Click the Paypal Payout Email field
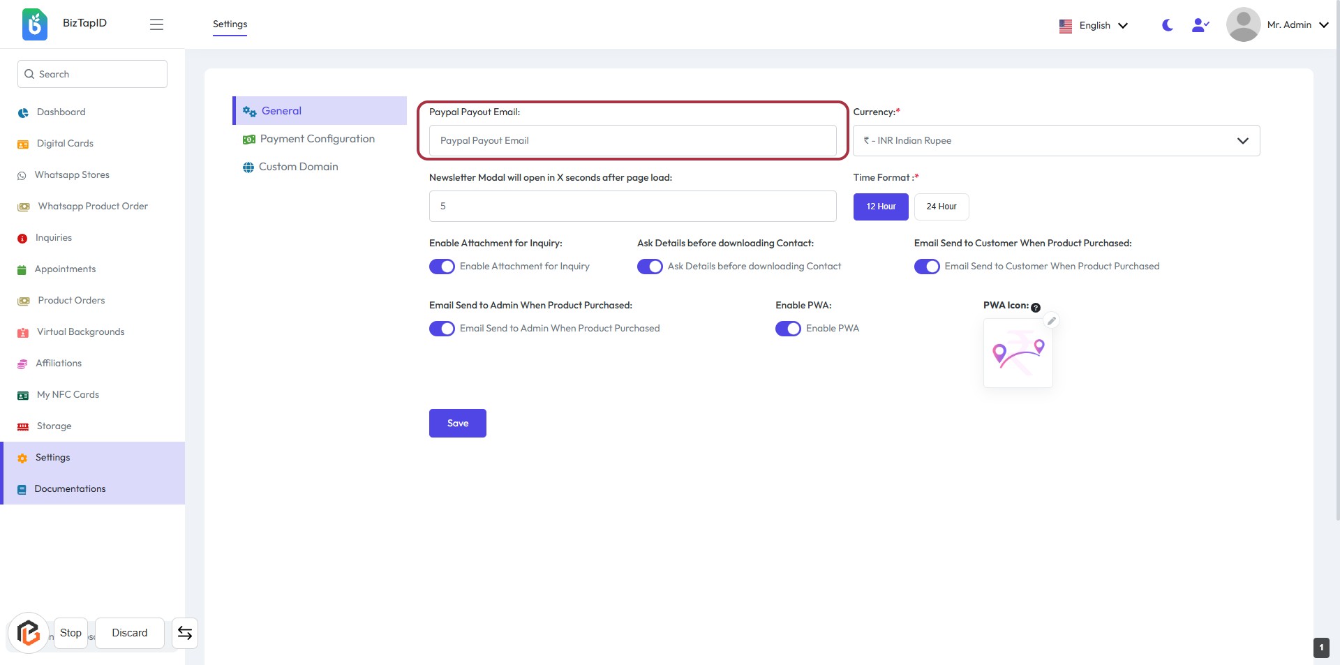Image resolution: width=1340 pixels, height=665 pixels. [x=632, y=140]
